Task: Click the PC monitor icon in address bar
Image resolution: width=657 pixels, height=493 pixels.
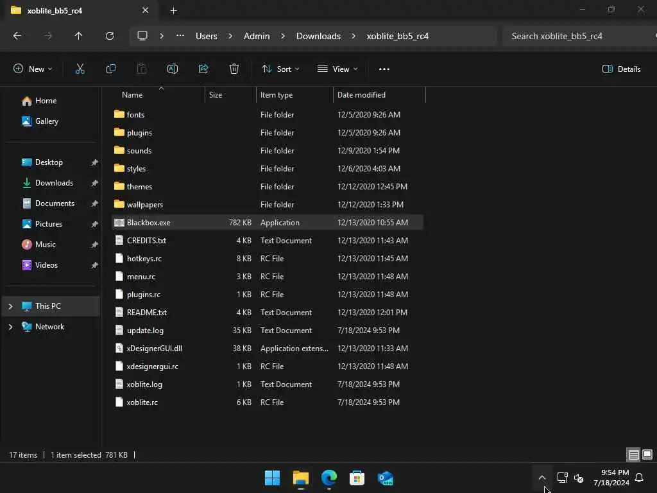Action: (142, 36)
